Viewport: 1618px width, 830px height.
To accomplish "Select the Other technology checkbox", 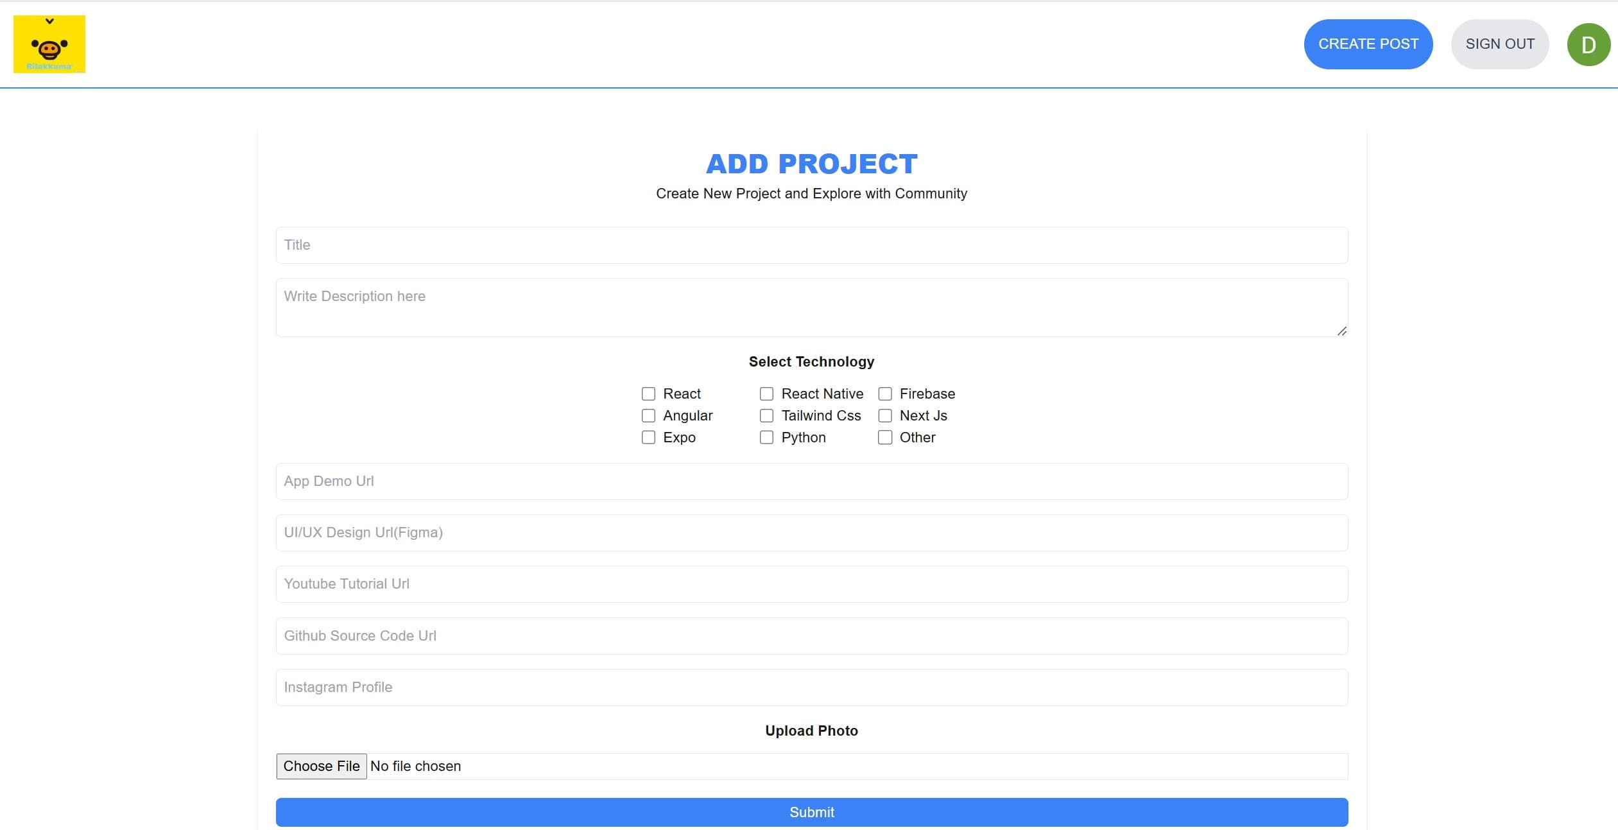I will [885, 437].
